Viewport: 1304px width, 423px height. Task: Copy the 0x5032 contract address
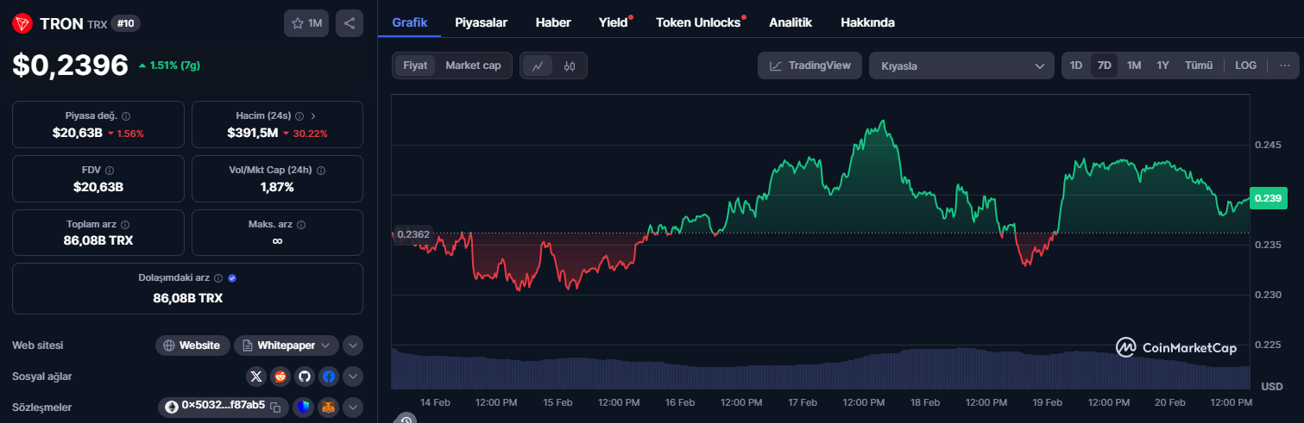click(x=275, y=407)
